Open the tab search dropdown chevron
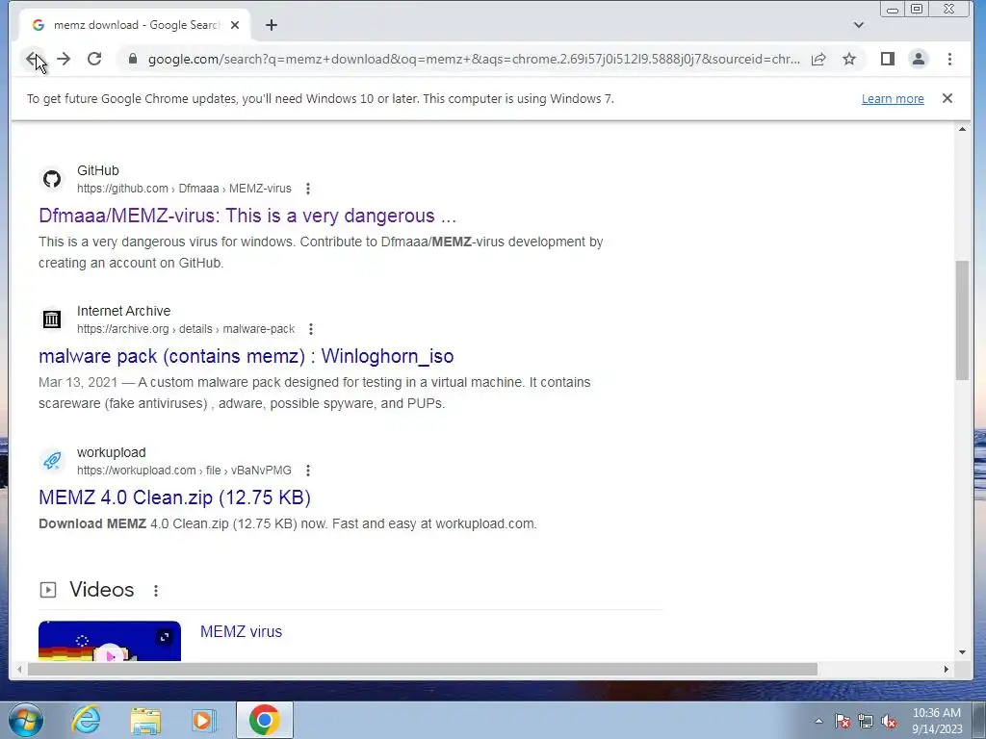Viewport: 986px width, 739px height. click(858, 25)
